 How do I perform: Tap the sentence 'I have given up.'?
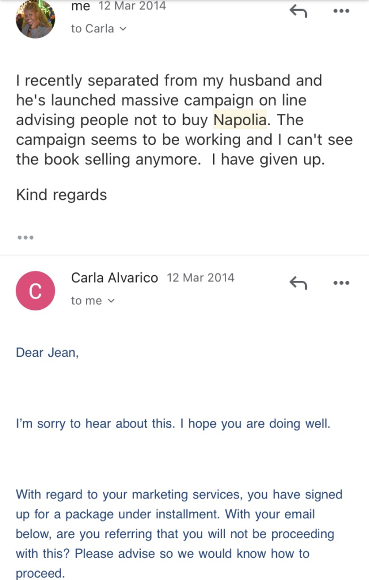coord(268,160)
